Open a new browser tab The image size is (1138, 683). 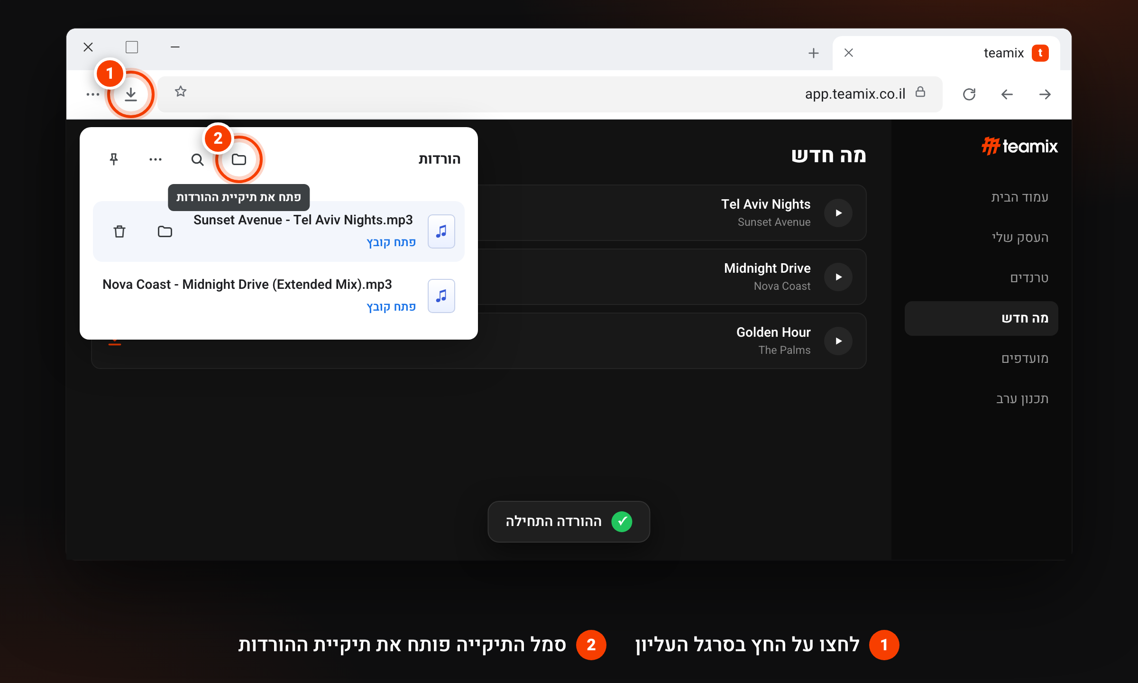(x=814, y=53)
